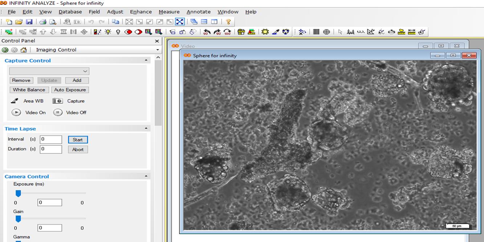Click the Auto Exposure button

click(x=70, y=90)
